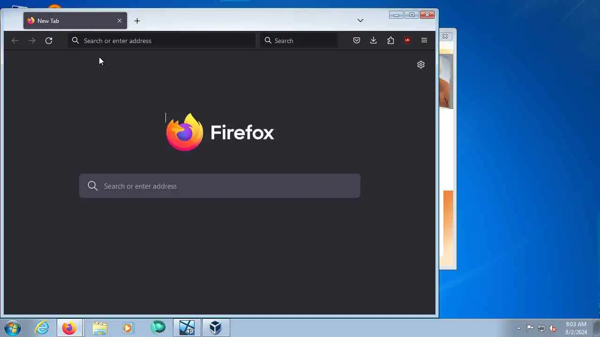The width and height of the screenshot is (600, 337).
Task: Go back with the back arrow
Action: (x=15, y=41)
